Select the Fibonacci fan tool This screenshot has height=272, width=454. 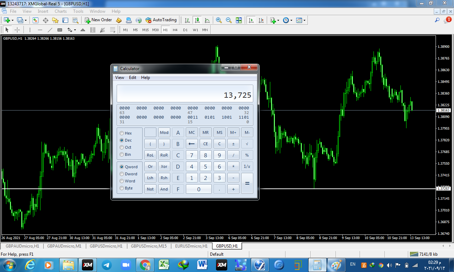point(103,30)
